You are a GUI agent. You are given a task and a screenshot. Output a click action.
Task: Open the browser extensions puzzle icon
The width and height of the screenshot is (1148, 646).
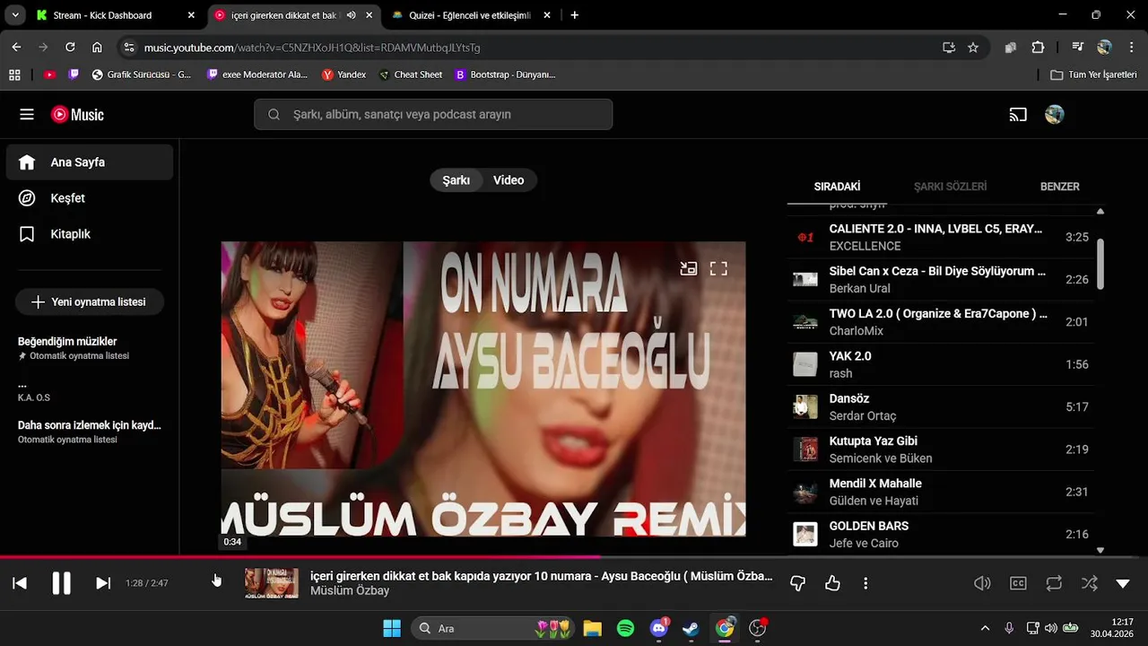1038,48
